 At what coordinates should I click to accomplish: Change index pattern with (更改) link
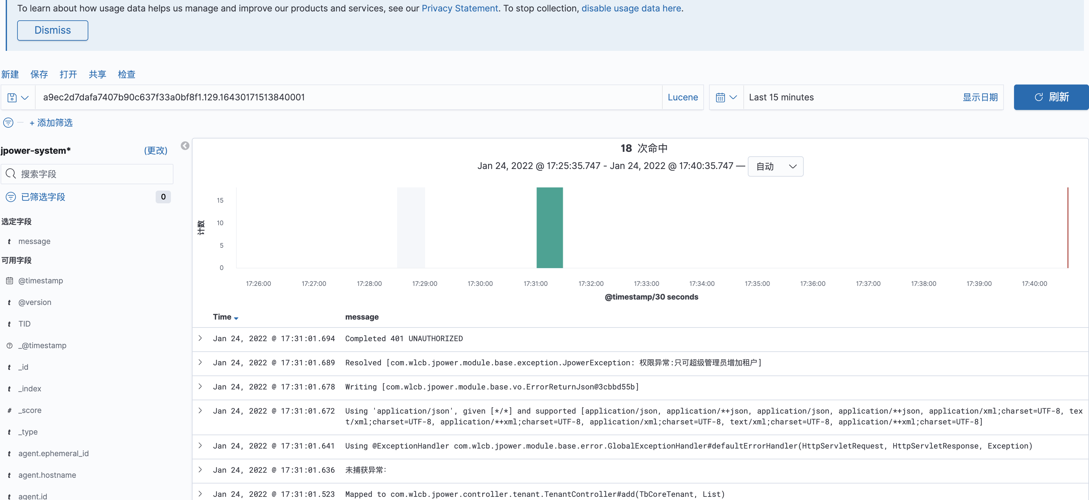pyautogui.click(x=156, y=151)
